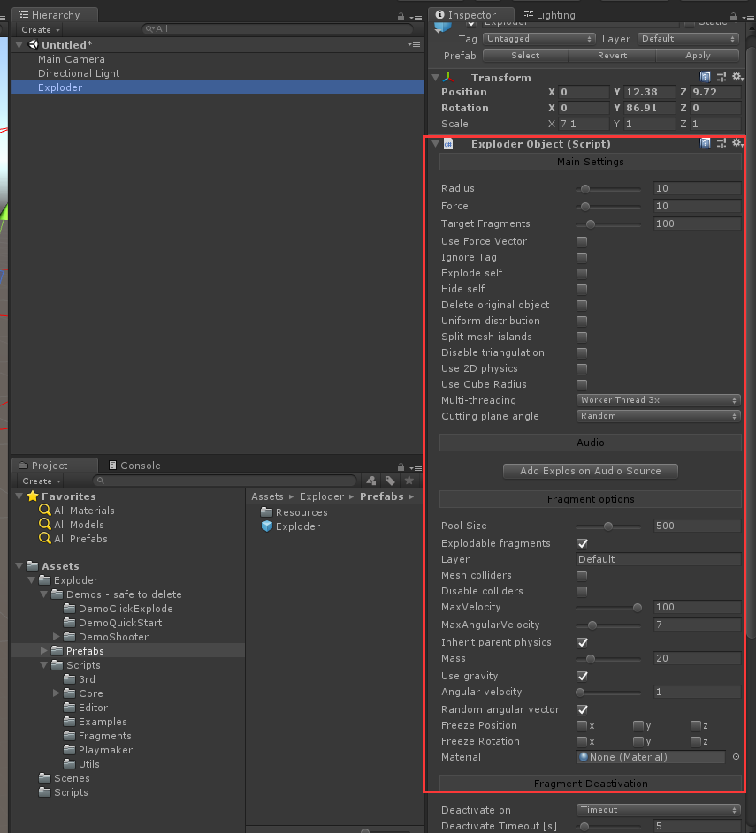The width and height of the screenshot is (756, 833).
Task: Click the Add Explosion Audio Source button
Action: point(590,471)
